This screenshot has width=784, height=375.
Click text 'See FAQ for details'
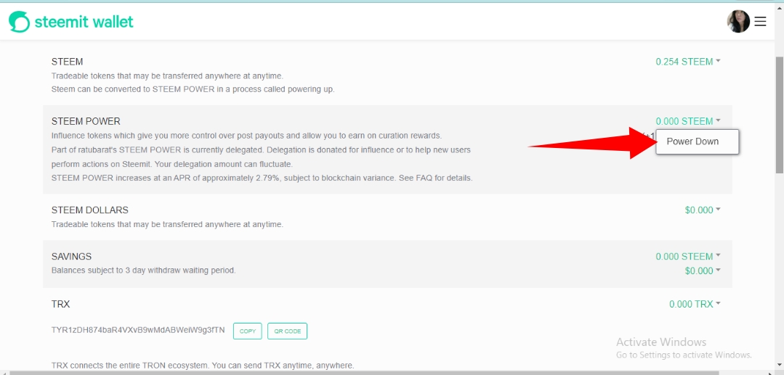pyautogui.click(x=435, y=178)
